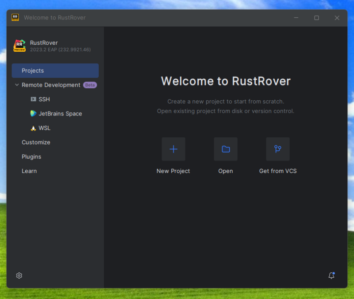Image resolution: width=354 pixels, height=299 pixels.
Task: Click the SSH terminal icon
Action: tap(33, 99)
